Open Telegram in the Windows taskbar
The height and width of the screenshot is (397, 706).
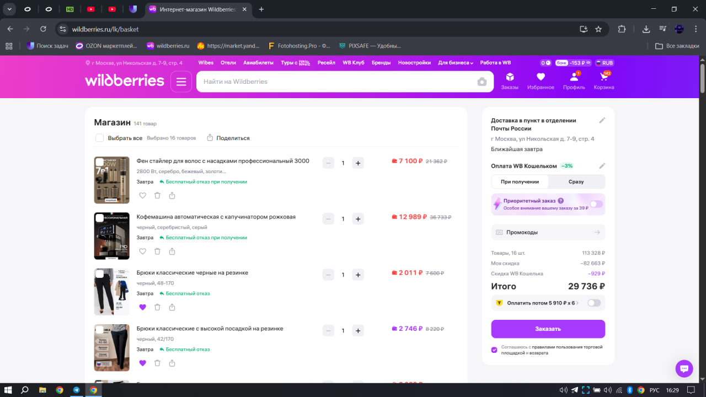click(76, 390)
